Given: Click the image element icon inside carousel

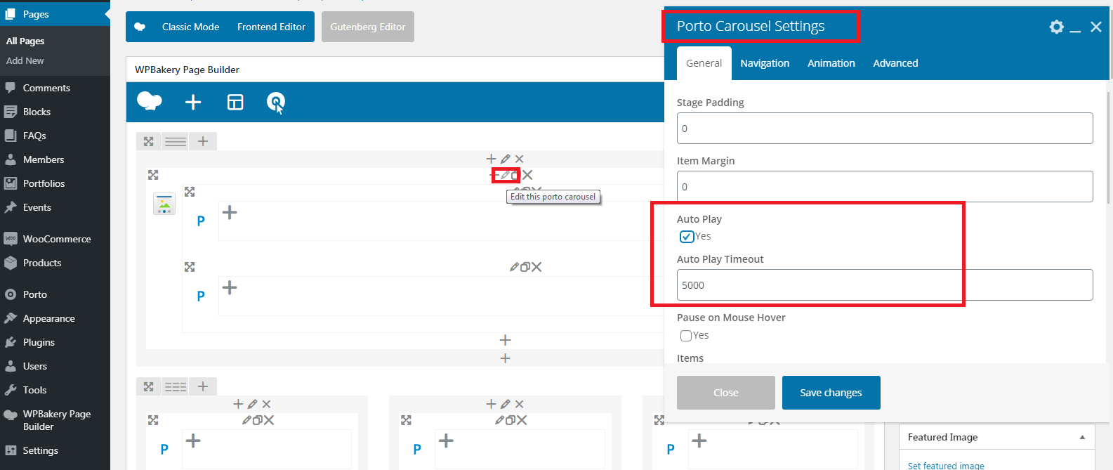Looking at the screenshot, I should [x=164, y=204].
